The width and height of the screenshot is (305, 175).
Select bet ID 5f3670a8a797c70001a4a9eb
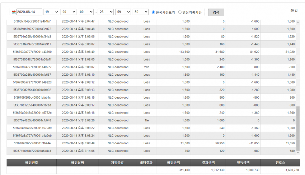32,135
